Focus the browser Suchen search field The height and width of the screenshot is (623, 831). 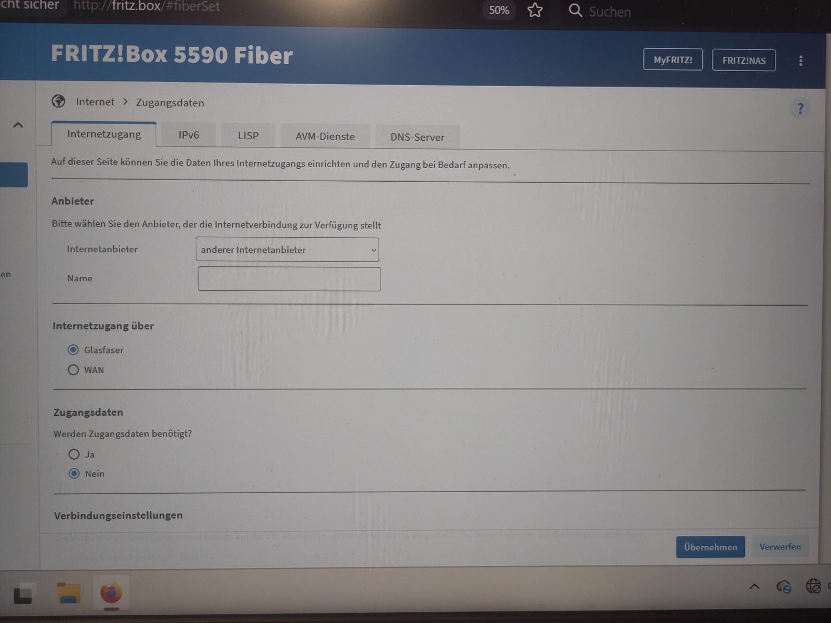pyautogui.click(x=610, y=11)
